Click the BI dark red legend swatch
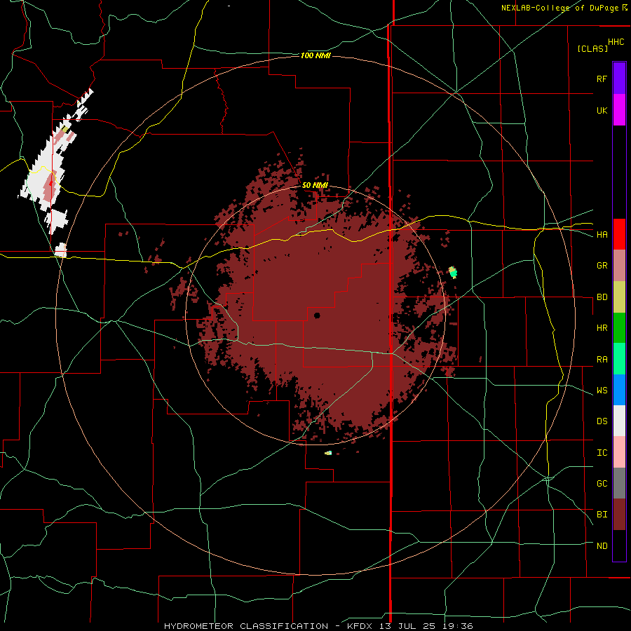Viewport: 631px width, 631px height. pos(619,515)
